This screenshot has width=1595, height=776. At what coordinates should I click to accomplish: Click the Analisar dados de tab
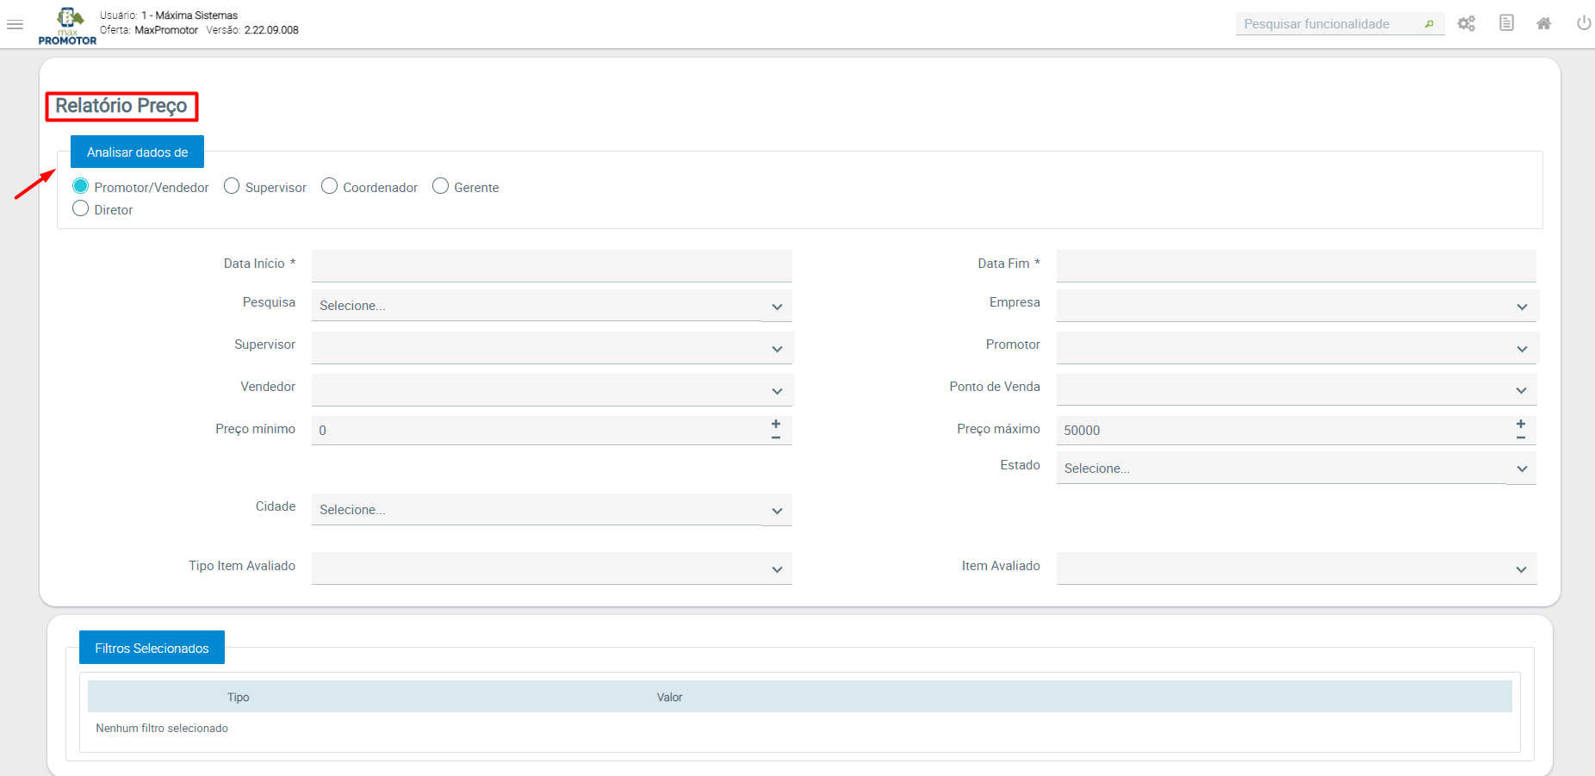click(137, 152)
